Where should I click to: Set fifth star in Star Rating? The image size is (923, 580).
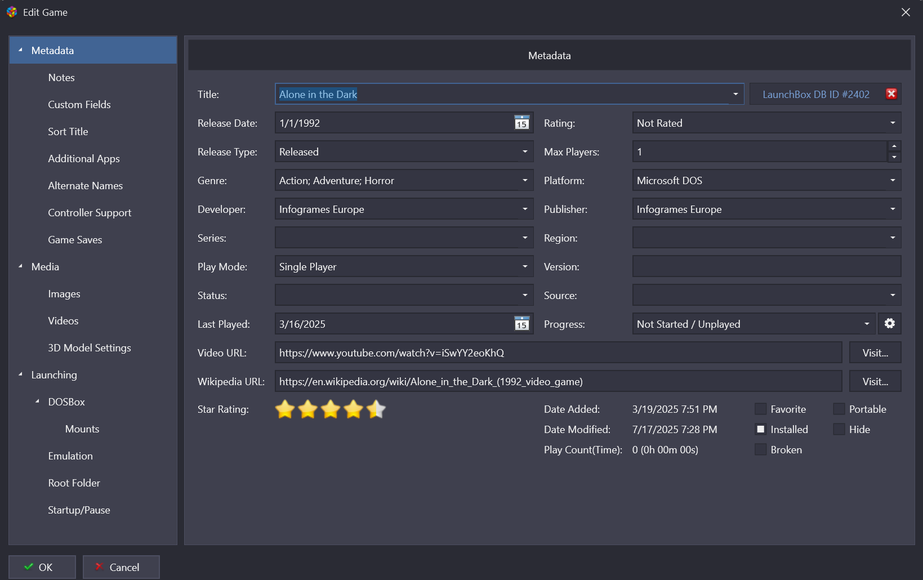point(376,409)
